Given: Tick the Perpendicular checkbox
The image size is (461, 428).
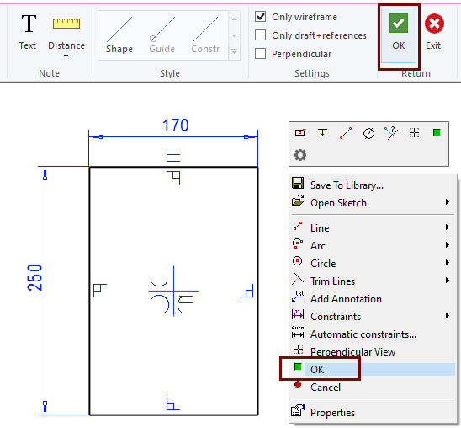Looking at the screenshot, I should tap(261, 54).
